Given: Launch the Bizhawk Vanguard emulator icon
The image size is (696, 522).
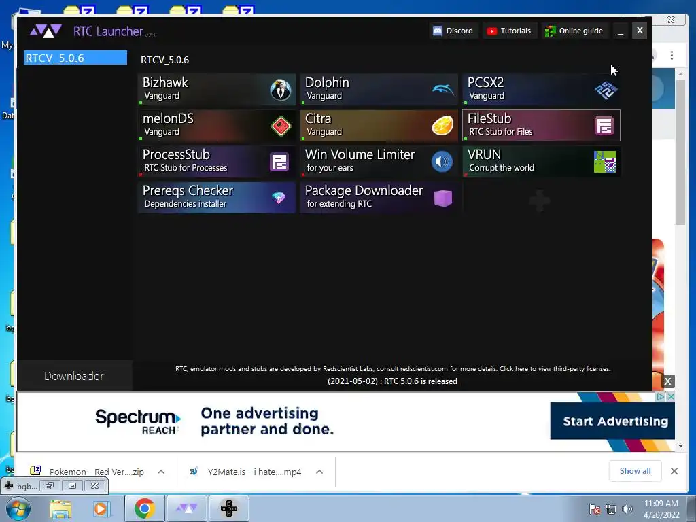Looking at the screenshot, I should (x=280, y=89).
